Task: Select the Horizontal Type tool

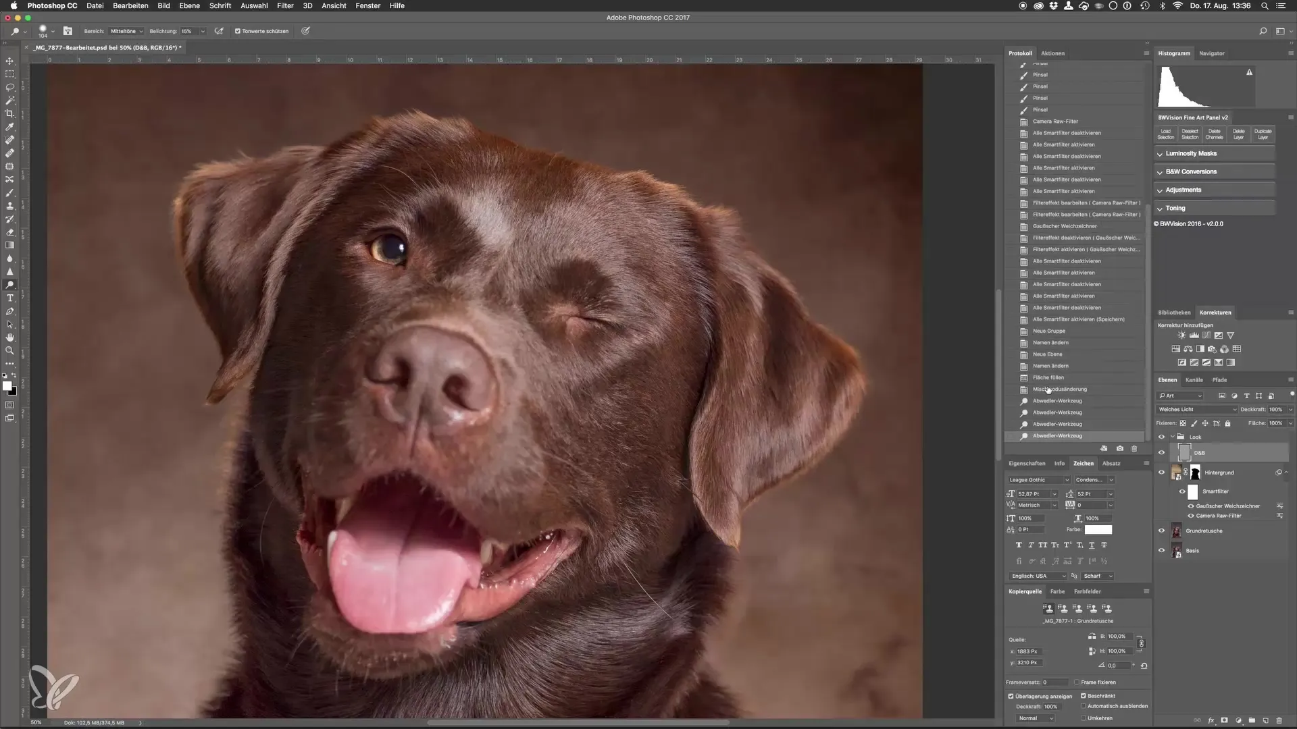Action: [9, 298]
